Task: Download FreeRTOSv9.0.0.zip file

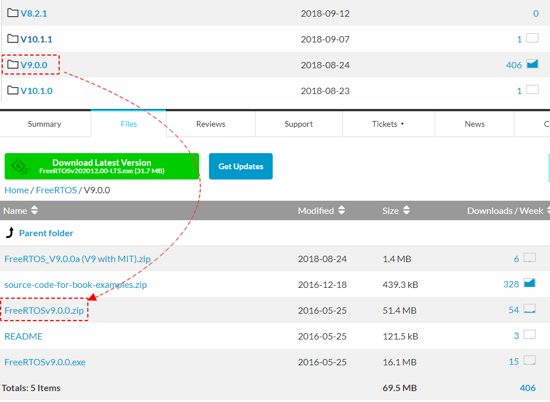Action: tap(44, 310)
